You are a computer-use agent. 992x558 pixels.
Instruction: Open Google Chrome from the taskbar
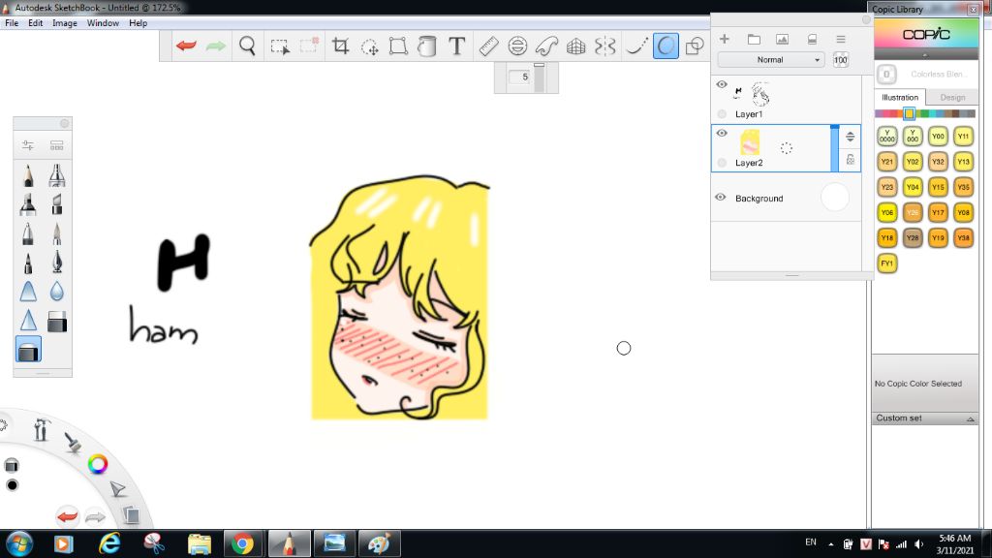tap(242, 543)
